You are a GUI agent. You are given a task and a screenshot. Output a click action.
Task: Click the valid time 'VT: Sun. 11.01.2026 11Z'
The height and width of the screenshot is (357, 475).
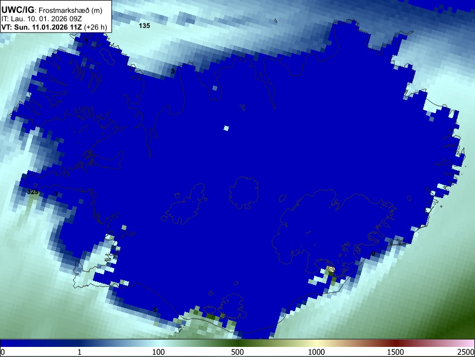click(41, 27)
